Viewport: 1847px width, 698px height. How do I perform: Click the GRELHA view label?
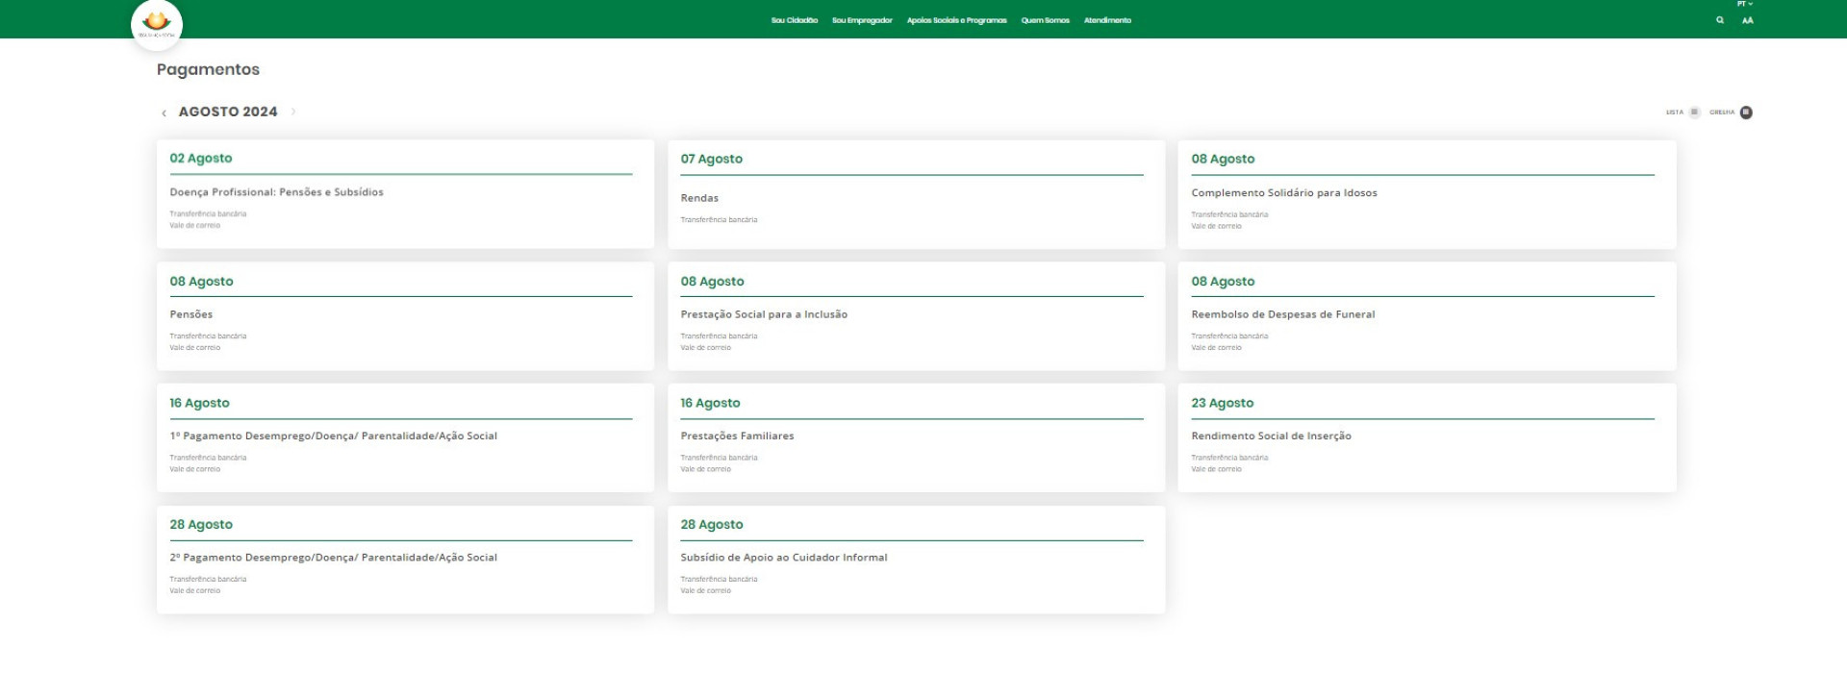click(1722, 112)
